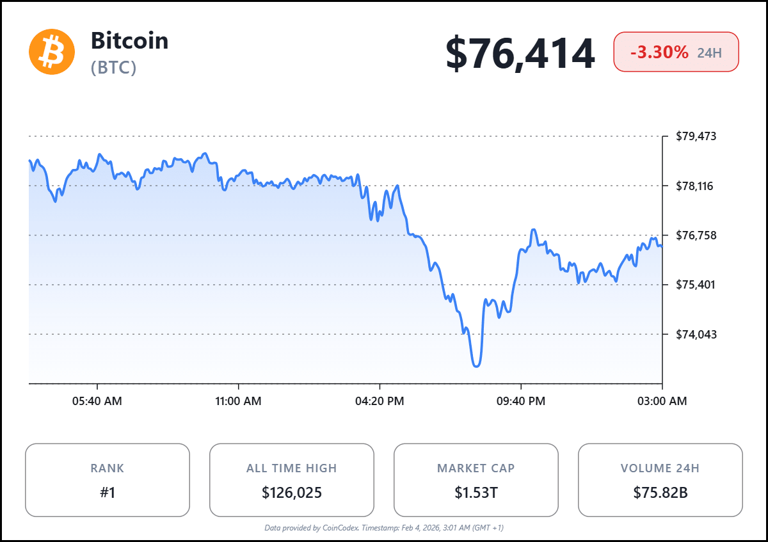The height and width of the screenshot is (542, 768).
Task: Click the -3.30% 24H change badge
Action: pyautogui.click(x=676, y=52)
